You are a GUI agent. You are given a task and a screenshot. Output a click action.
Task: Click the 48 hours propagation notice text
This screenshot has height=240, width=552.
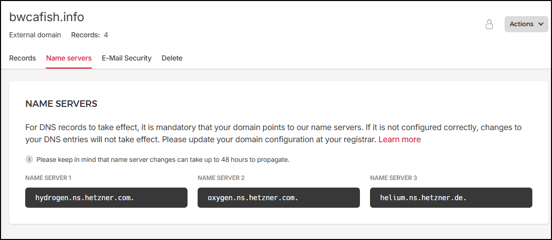pyautogui.click(x=162, y=160)
